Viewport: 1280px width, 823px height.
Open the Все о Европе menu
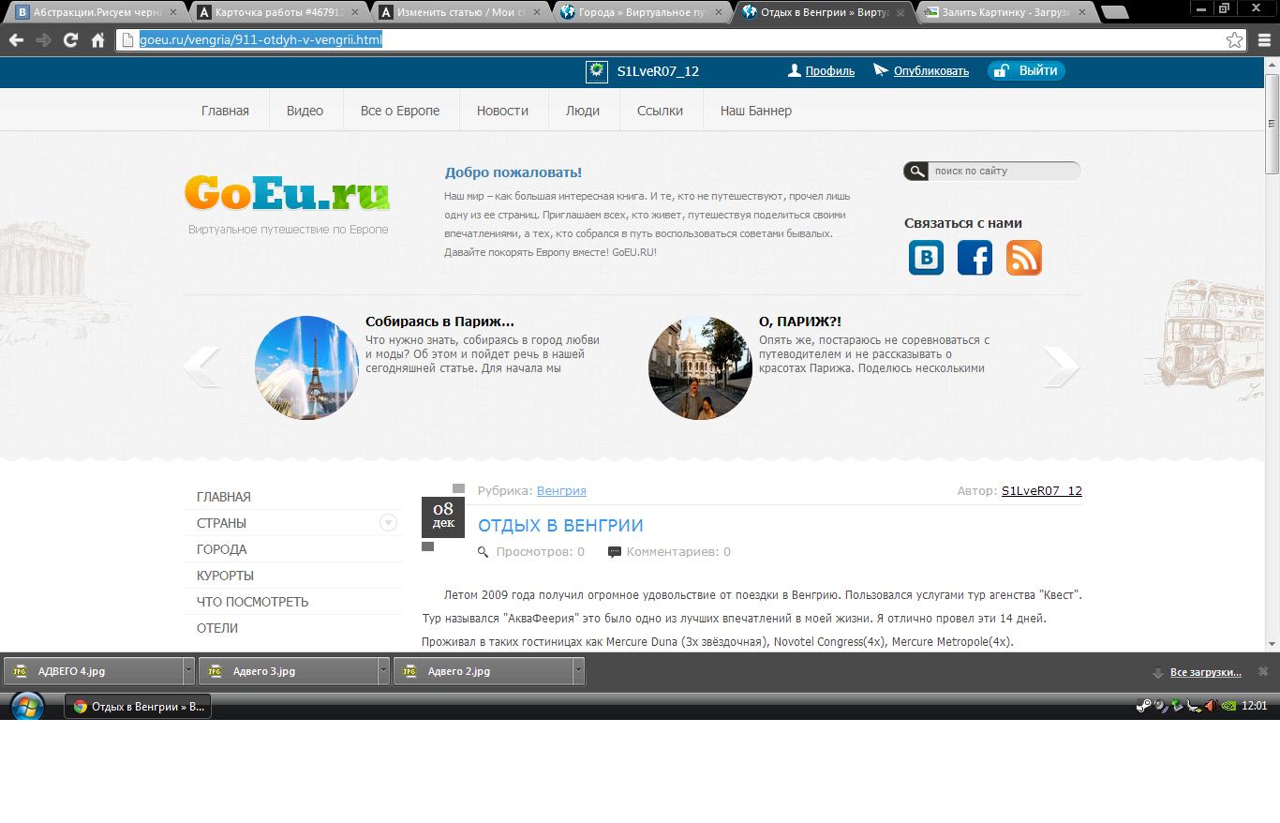pyautogui.click(x=400, y=111)
